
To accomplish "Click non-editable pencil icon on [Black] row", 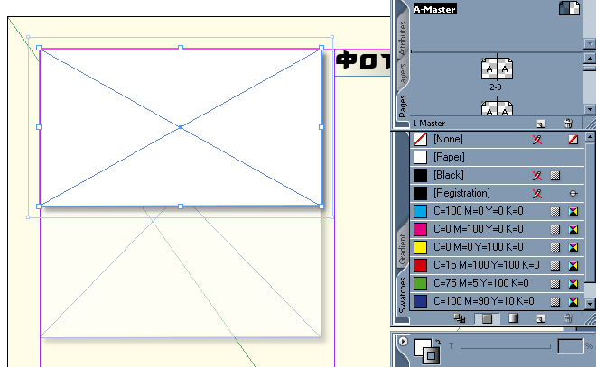I will coord(537,175).
